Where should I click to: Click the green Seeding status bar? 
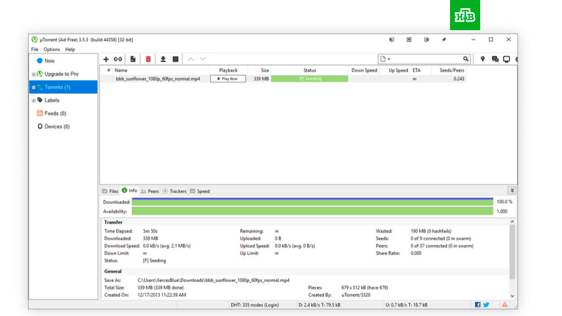(310, 79)
